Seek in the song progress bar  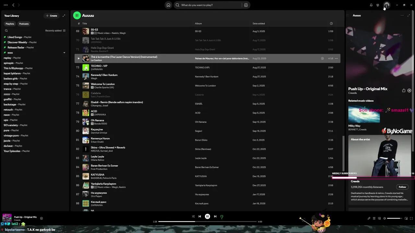tap(207, 222)
